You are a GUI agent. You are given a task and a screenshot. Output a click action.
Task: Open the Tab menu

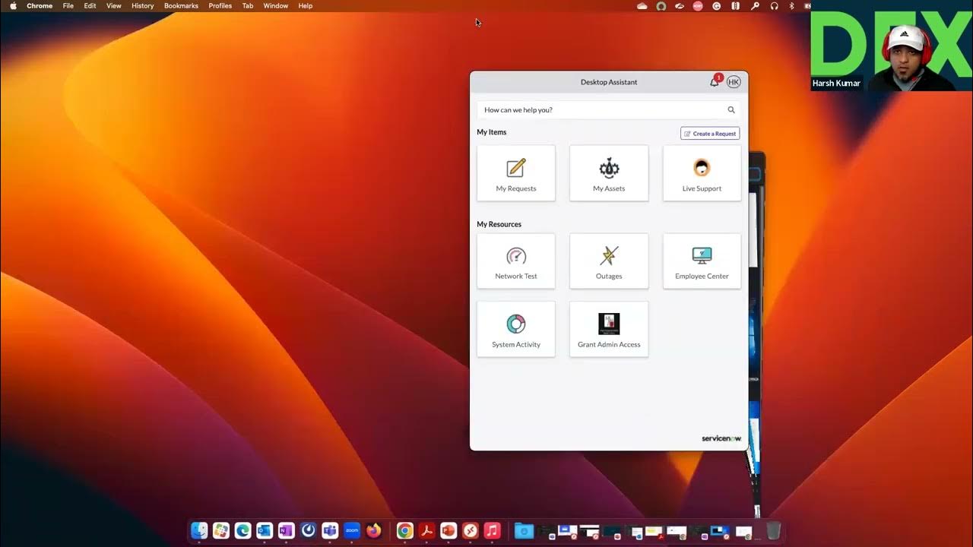tap(248, 5)
